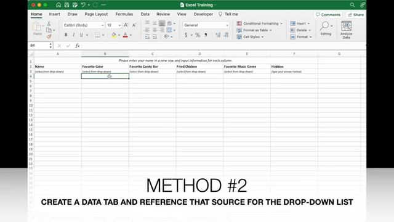This screenshot has width=394, height=222.
Task: Expand the Format cells dropdown
Action: coord(301,37)
